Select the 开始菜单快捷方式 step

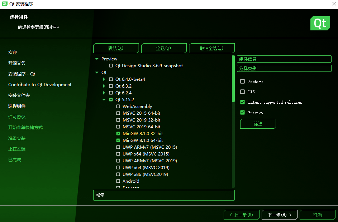[25, 127]
